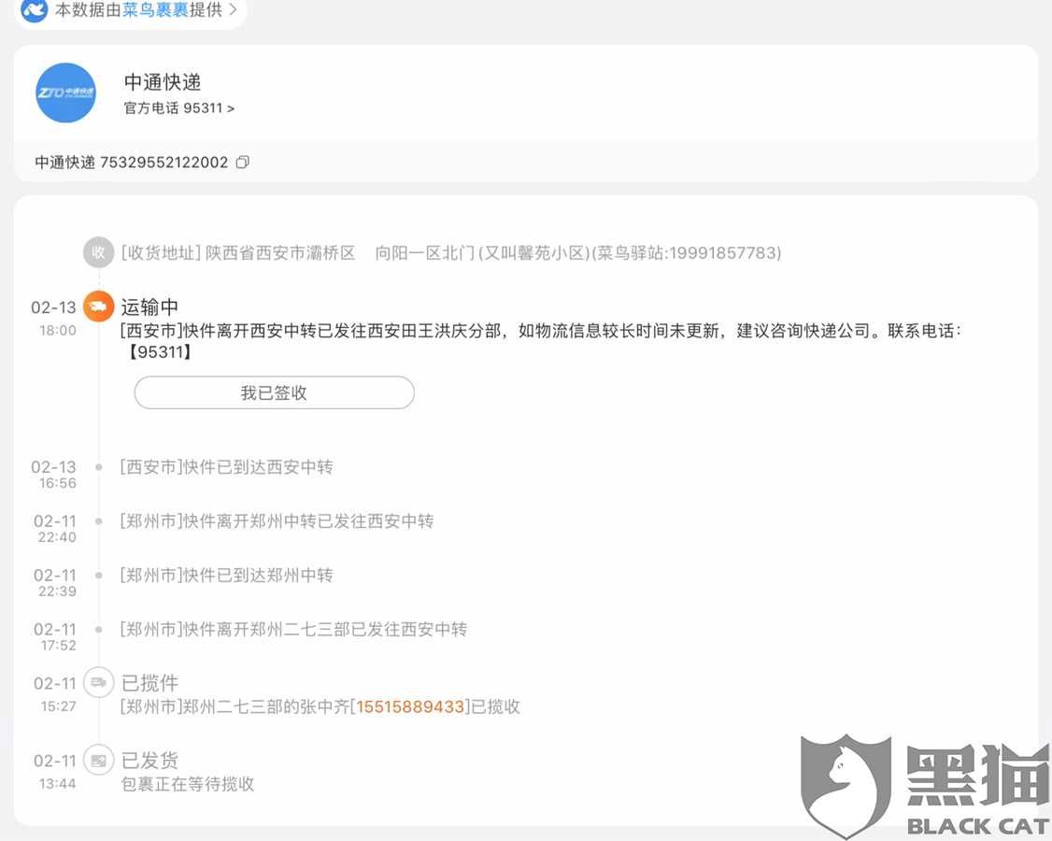Expand data source chevron arrow

pyautogui.click(x=233, y=9)
